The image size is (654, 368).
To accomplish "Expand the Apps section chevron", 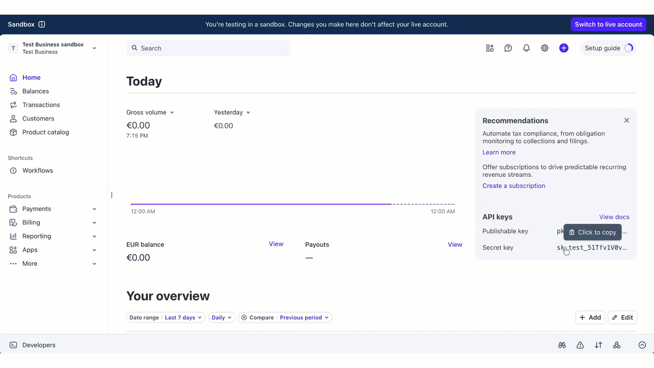I will pyautogui.click(x=94, y=250).
